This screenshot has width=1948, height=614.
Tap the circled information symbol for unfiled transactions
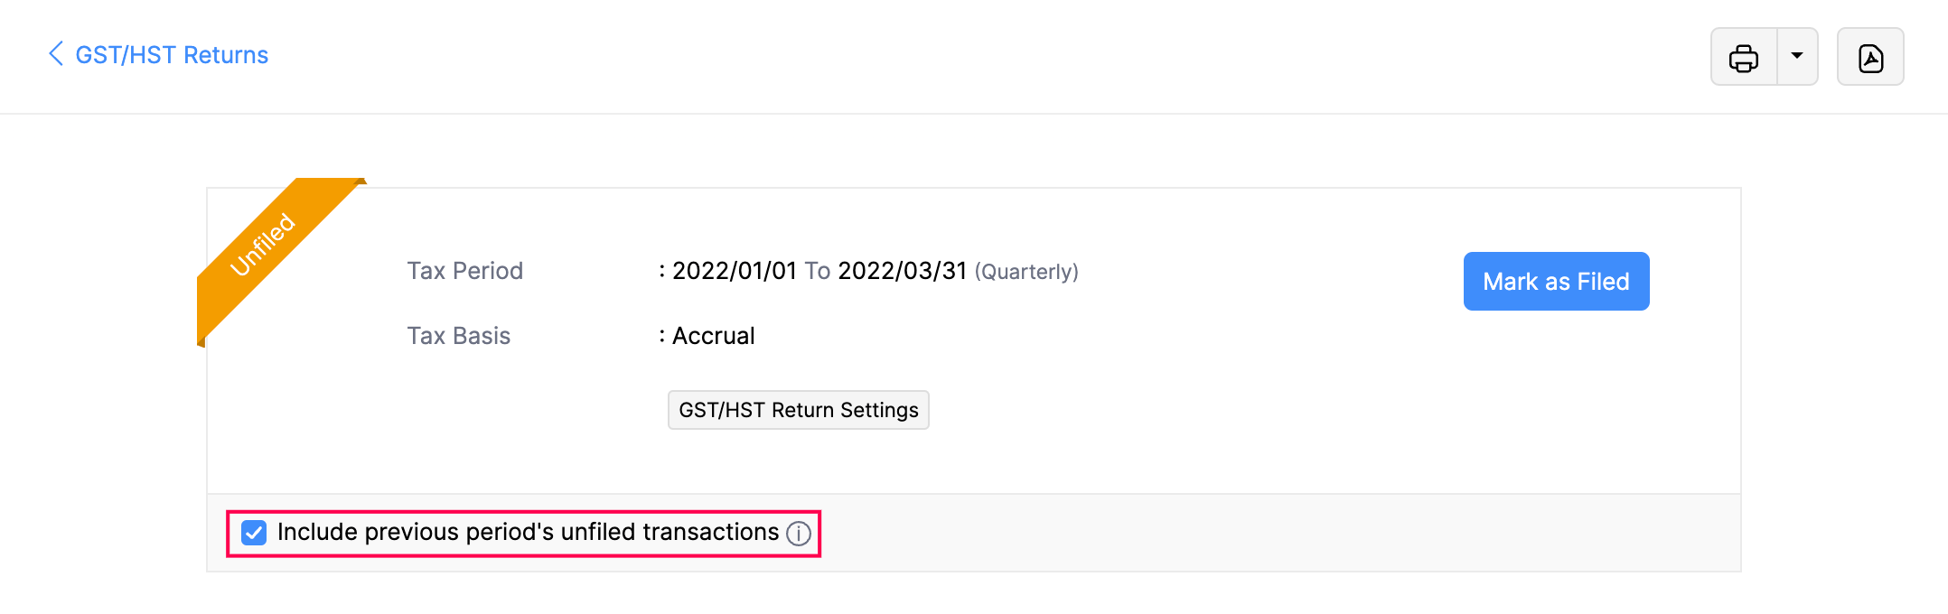click(798, 535)
